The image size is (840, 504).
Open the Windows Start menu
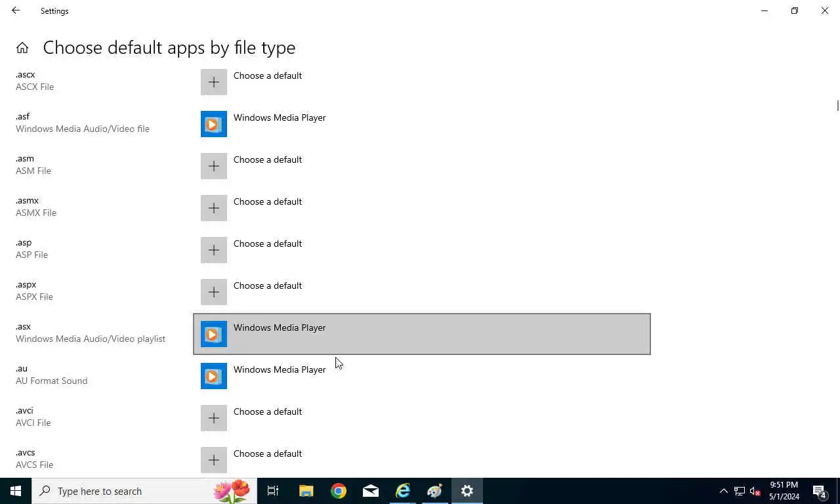point(16,491)
